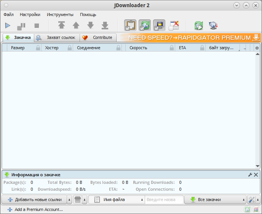Start all downloads with the play icon

[8, 26]
